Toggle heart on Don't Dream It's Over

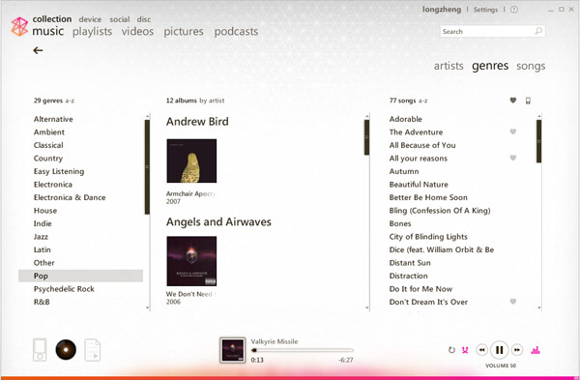[x=512, y=301]
